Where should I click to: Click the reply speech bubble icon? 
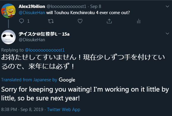click(x=21, y=21)
